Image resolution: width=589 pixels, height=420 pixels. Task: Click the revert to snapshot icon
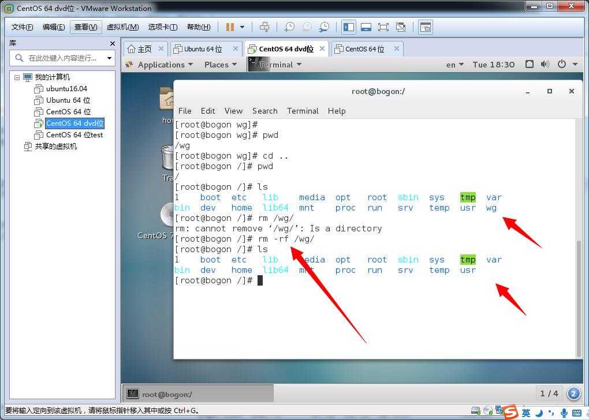coord(307,27)
